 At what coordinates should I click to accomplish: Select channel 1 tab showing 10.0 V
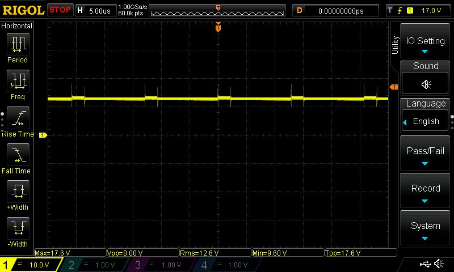point(31,265)
